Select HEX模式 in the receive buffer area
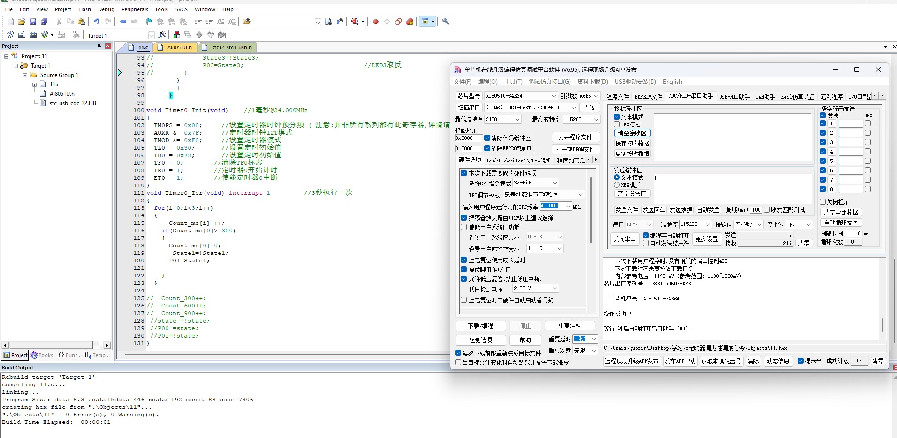Screen dimensions: 897x438 (x=616, y=124)
